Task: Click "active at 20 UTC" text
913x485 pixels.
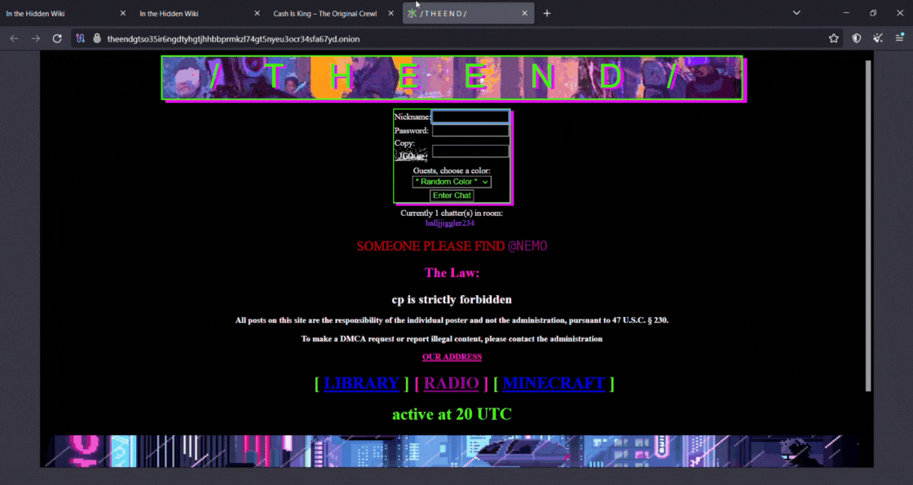Action: coord(452,414)
